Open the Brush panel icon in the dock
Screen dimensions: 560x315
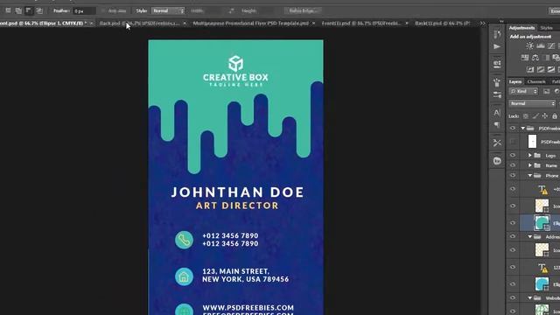pyautogui.click(x=497, y=82)
